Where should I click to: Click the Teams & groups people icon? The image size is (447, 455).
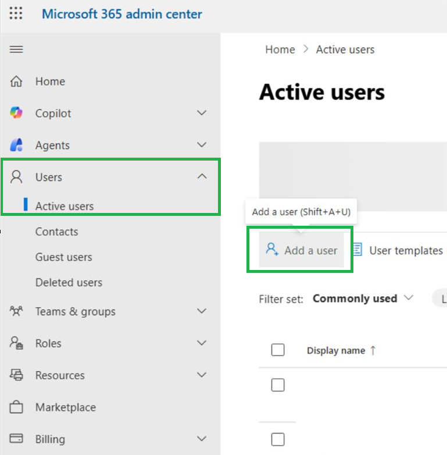[16, 311]
